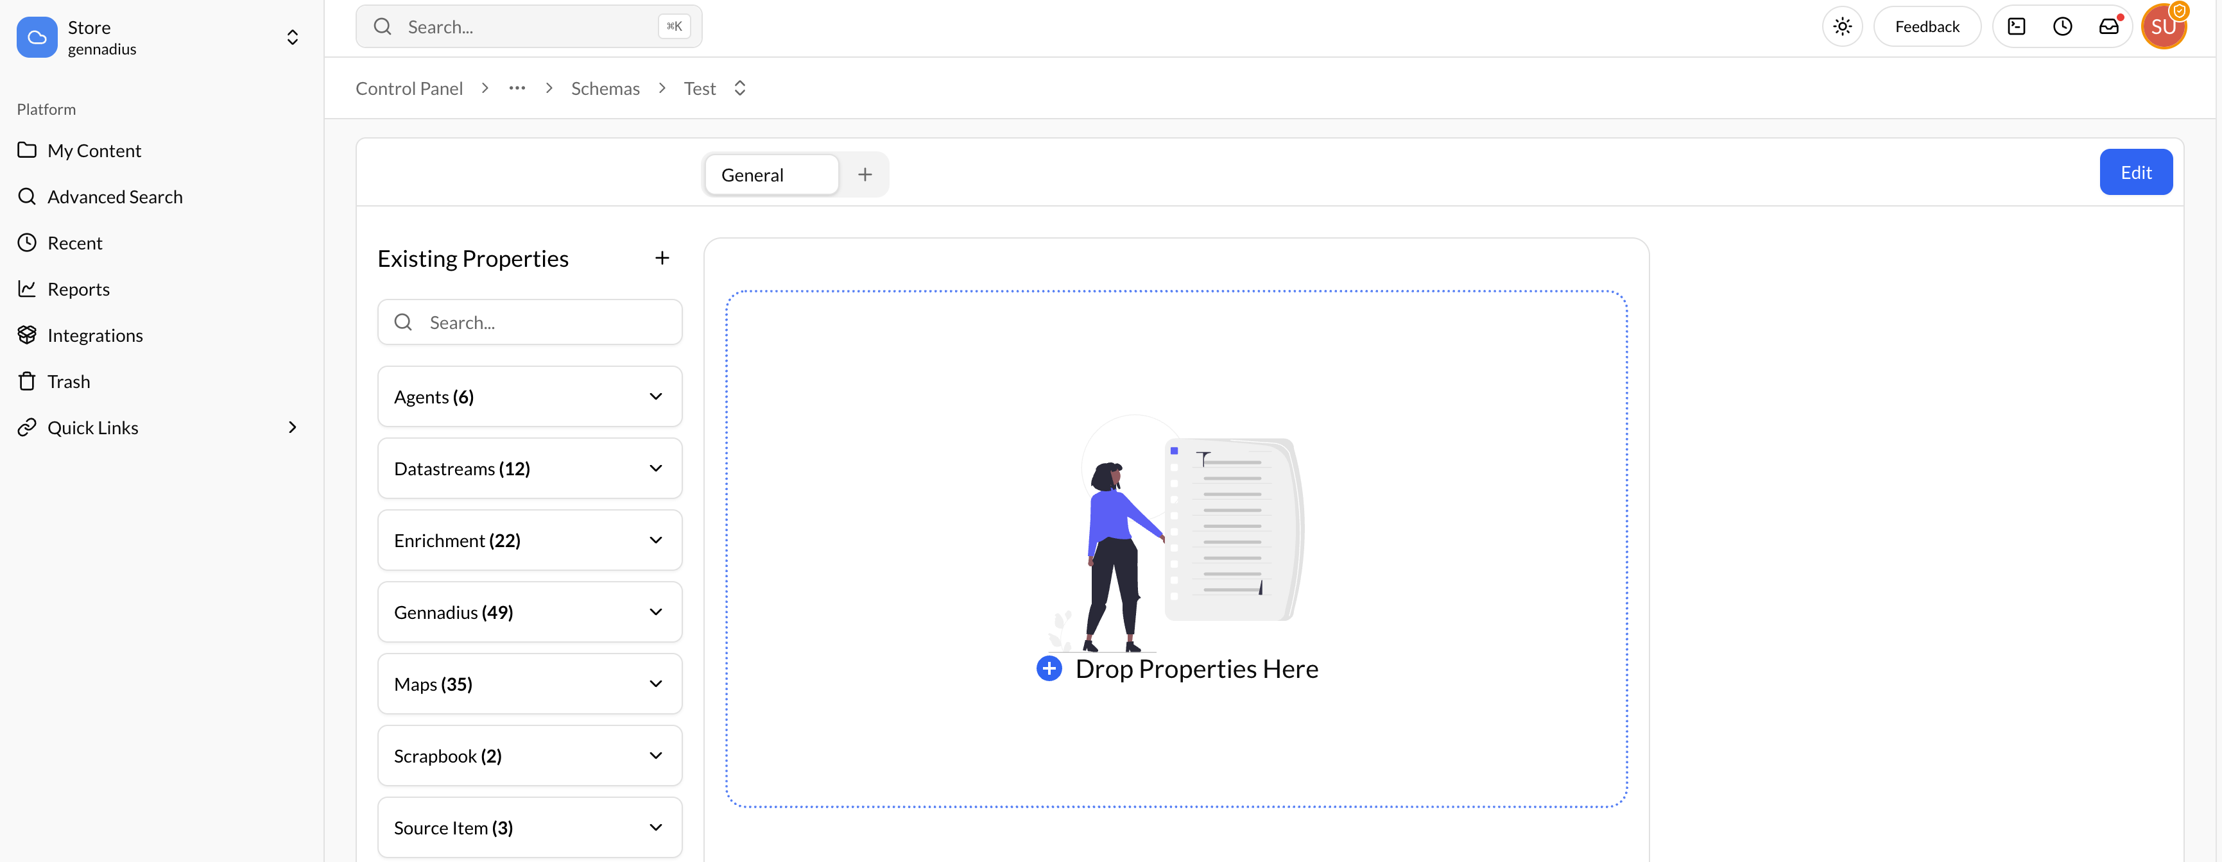Viewport: 2222px width, 862px height.
Task: Open the terminal/console icon in the top bar
Action: 2017,26
